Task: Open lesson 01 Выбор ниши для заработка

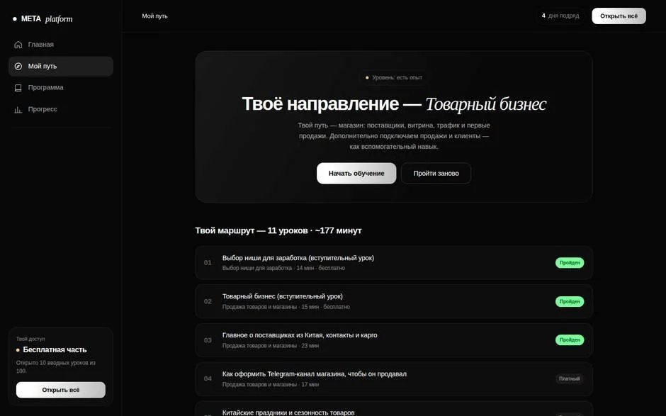Action: [394, 263]
